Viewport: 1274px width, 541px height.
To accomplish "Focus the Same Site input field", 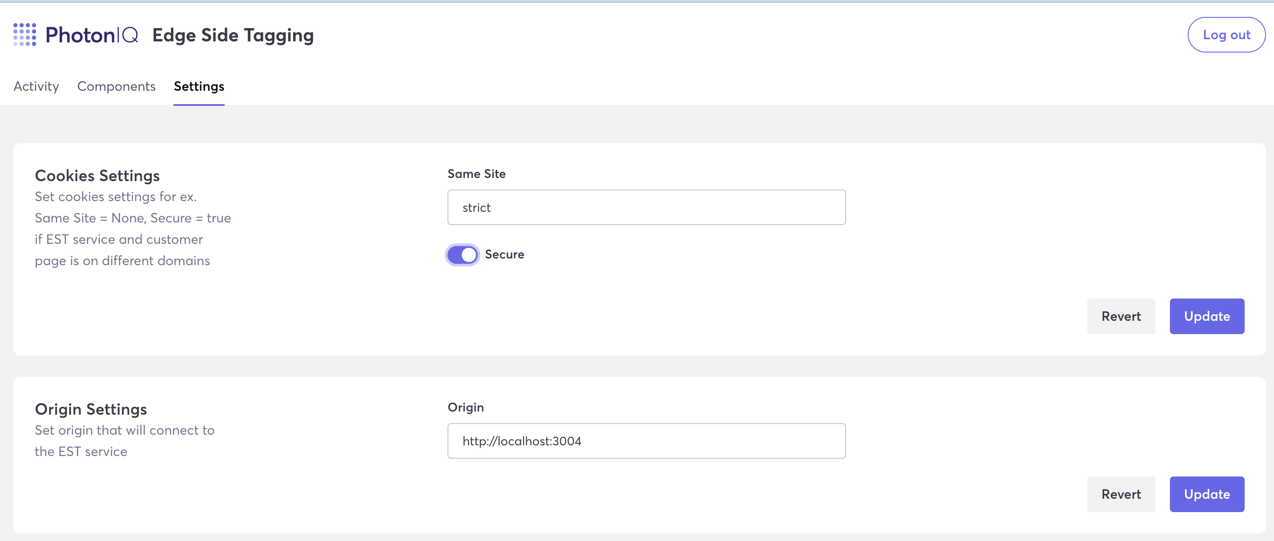I will [646, 208].
